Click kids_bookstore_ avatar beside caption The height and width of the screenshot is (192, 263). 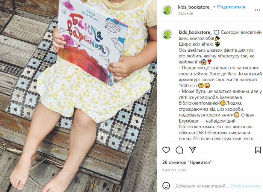pyautogui.click(x=168, y=34)
